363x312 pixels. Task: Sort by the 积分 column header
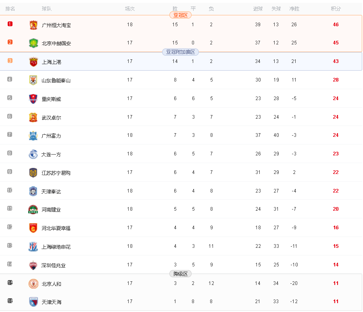click(x=336, y=9)
